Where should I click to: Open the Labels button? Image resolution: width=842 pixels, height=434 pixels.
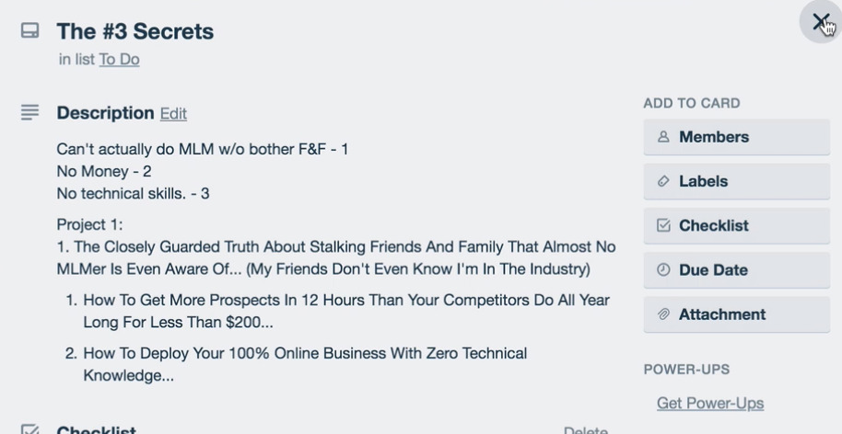(x=737, y=182)
